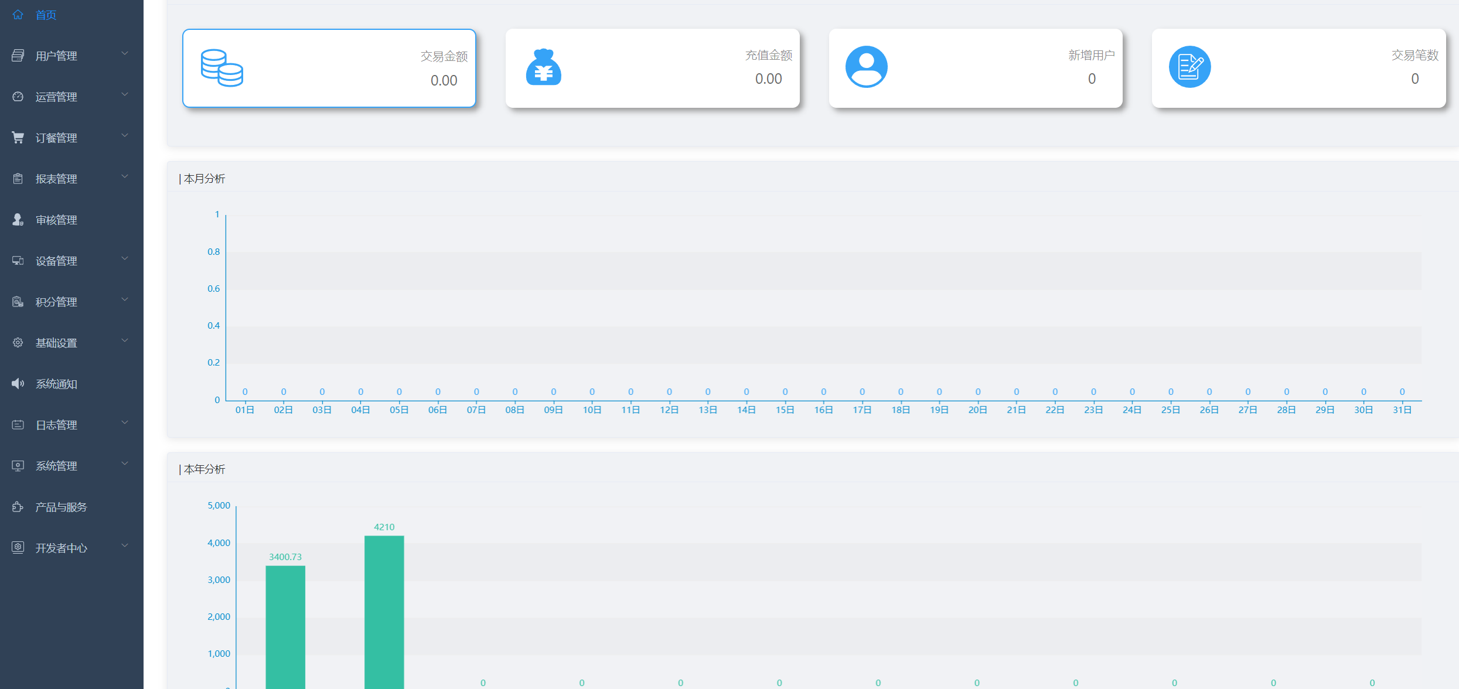Click the monitor icon for 设备管理

click(x=18, y=261)
